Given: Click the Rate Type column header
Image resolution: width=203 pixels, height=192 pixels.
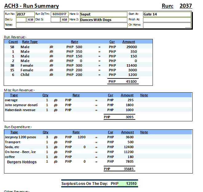Looking at the screenshot, I should pos(30,42).
